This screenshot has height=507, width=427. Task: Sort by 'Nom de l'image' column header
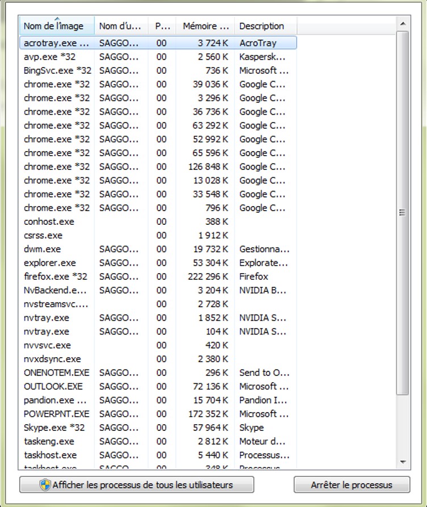(x=57, y=26)
